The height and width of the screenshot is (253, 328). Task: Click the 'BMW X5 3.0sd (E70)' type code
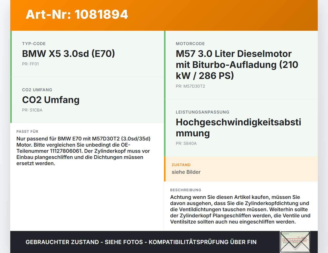[68, 54]
